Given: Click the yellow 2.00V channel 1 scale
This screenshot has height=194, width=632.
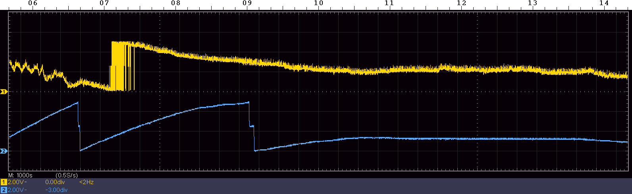Looking at the screenshot, I should point(17,183).
